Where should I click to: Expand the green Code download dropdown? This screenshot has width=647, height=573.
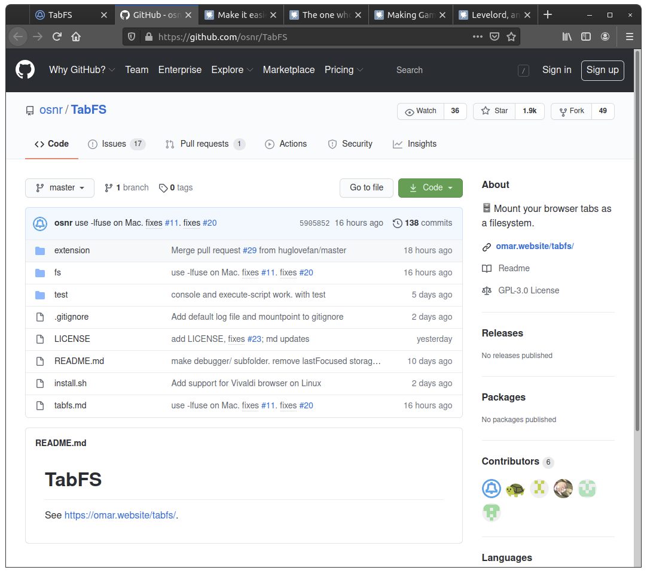430,188
